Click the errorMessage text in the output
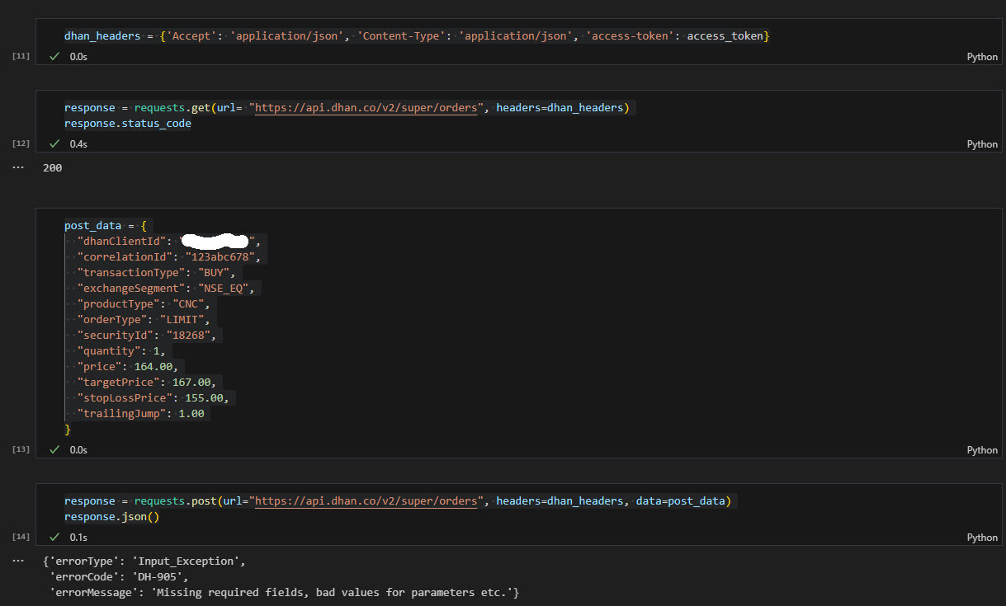The width and height of the screenshot is (1006, 606). (x=281, y=593)
